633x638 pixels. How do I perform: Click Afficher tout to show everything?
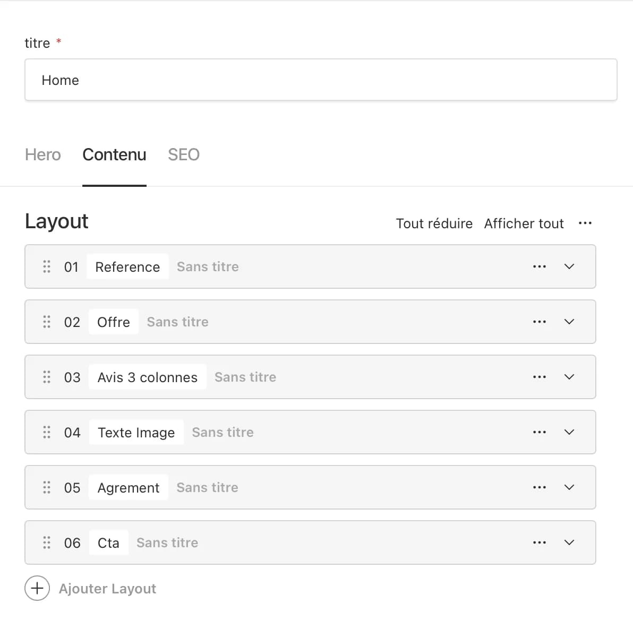(x=524, y=223)
